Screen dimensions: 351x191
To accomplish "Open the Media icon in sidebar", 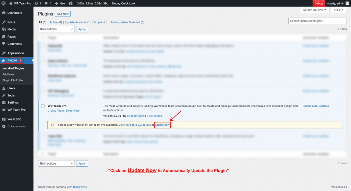I will click(x=3, y=30).
